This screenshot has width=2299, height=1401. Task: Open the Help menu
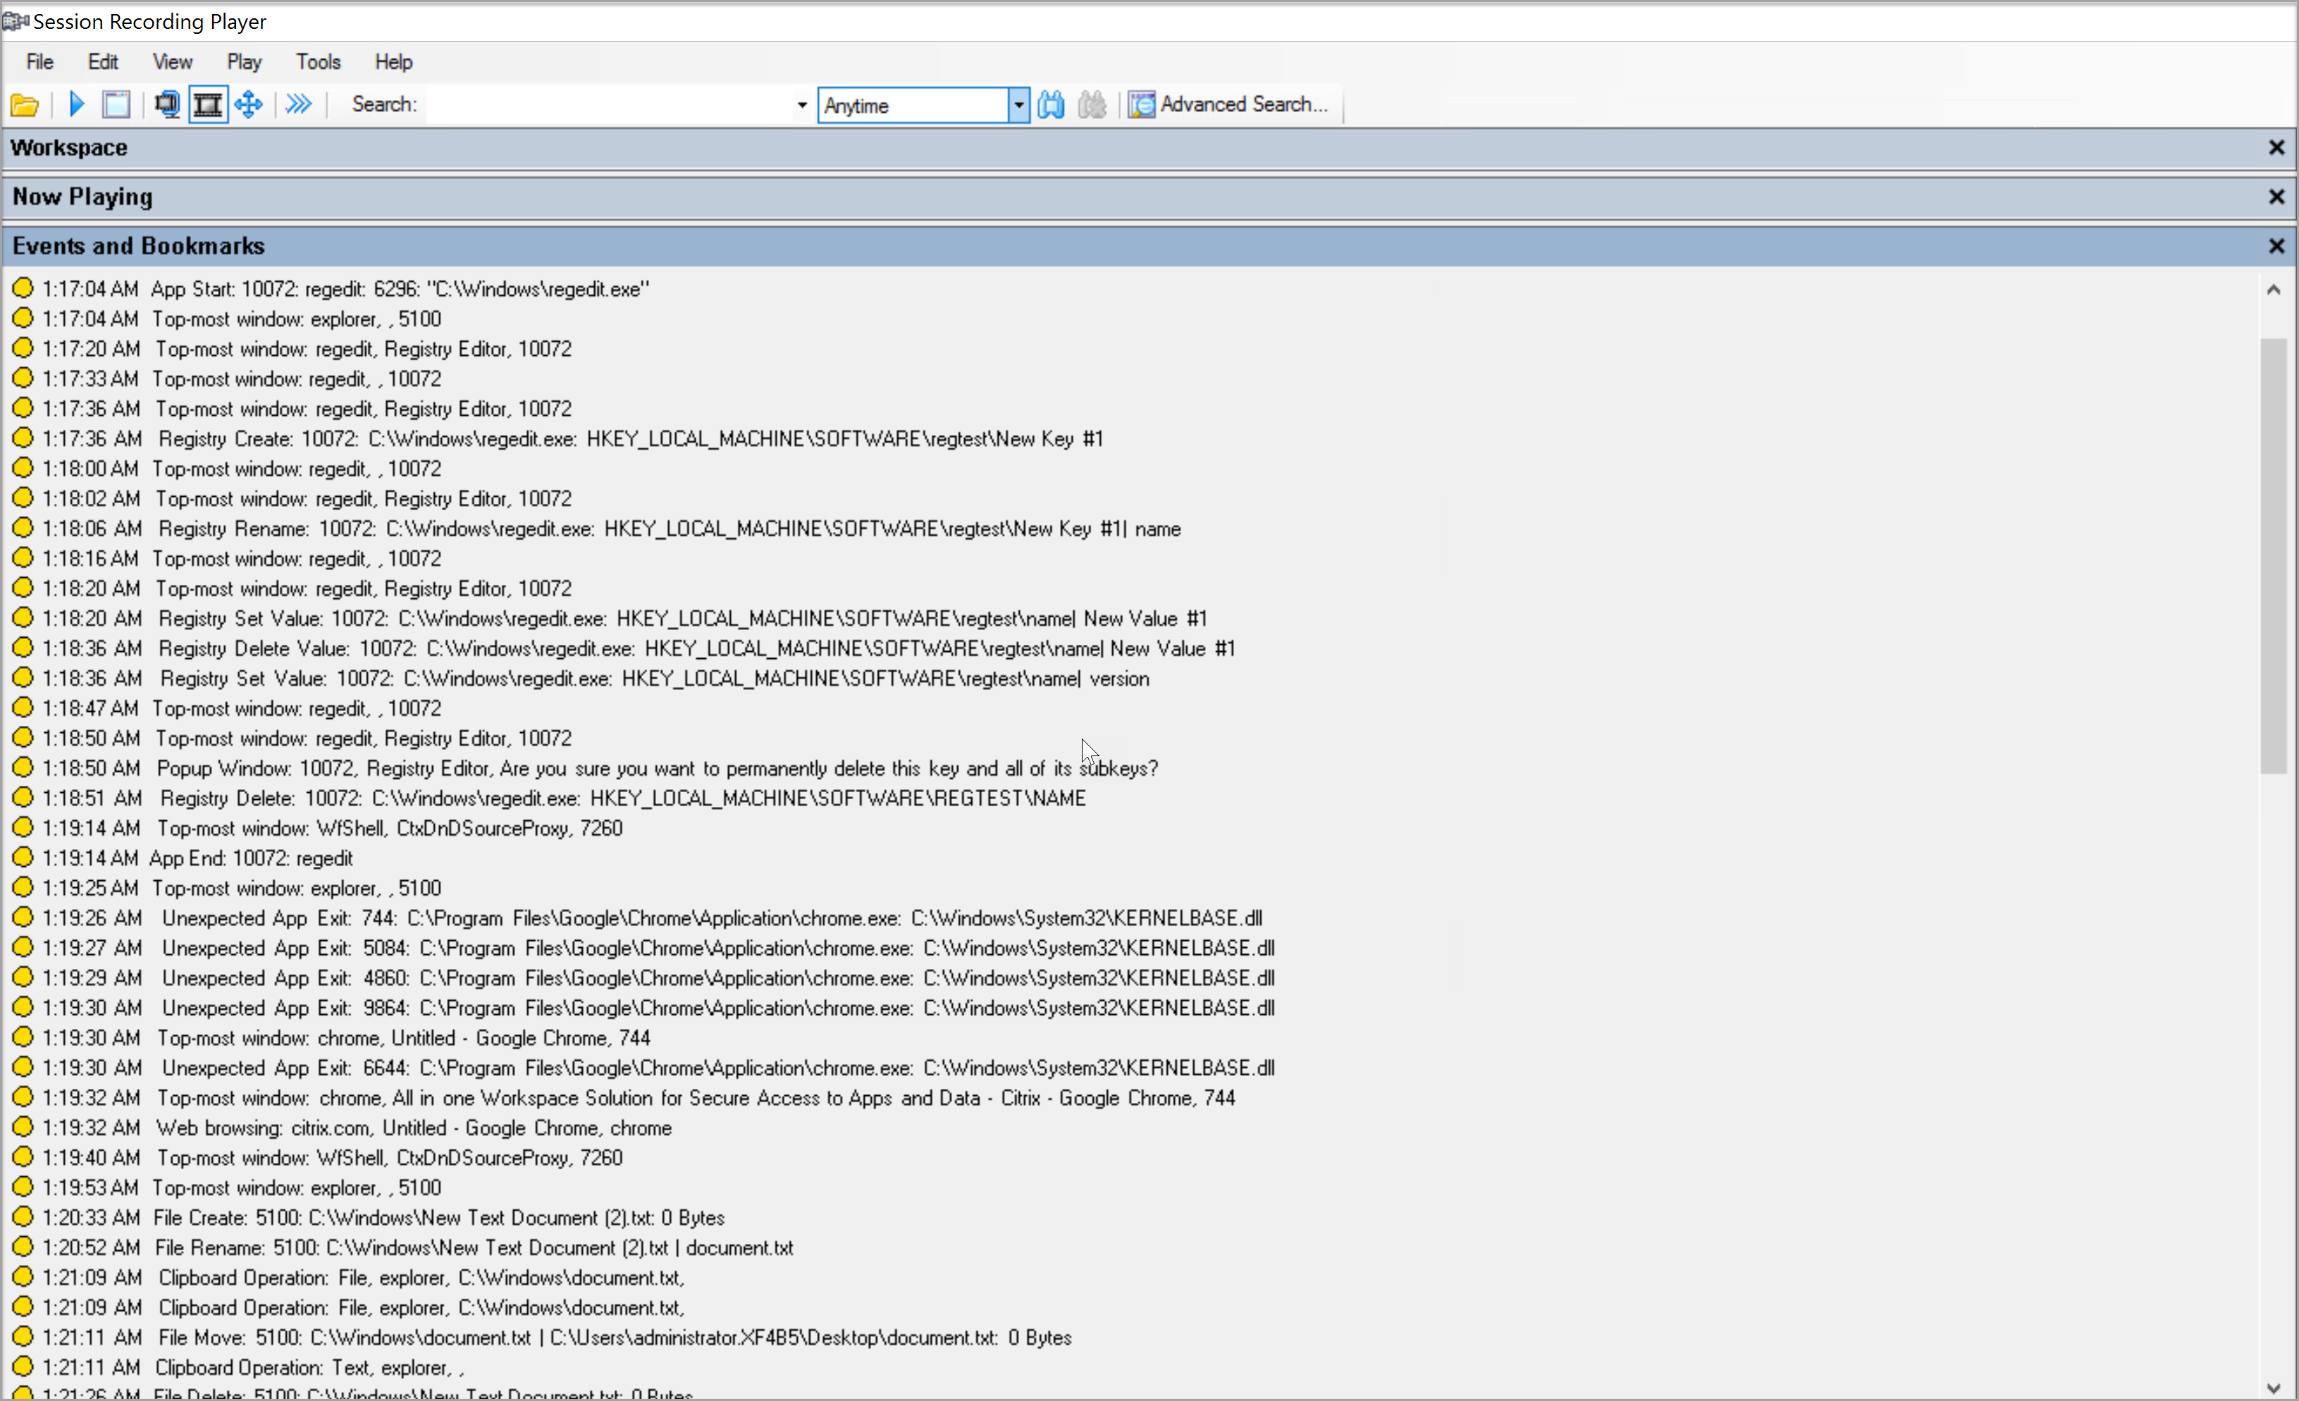(393, 61)
